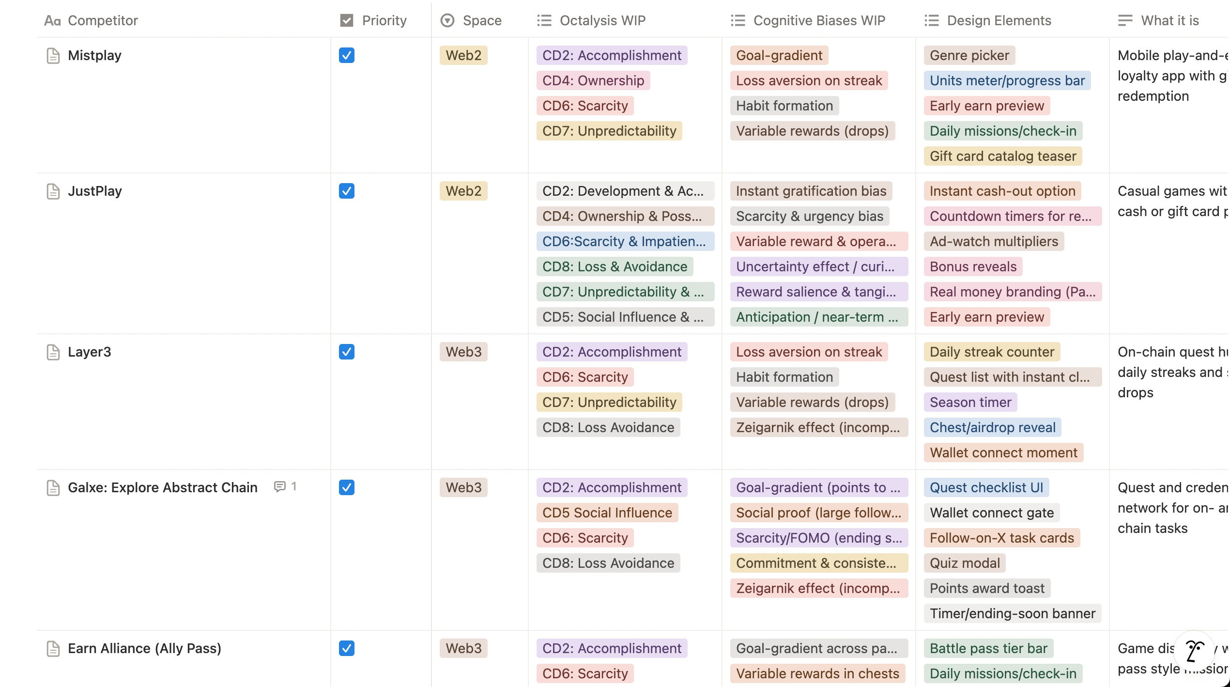Click the Wallet connect moment tag
Viewport: 1230px width, 687px height.
(x=1004, y=453)
